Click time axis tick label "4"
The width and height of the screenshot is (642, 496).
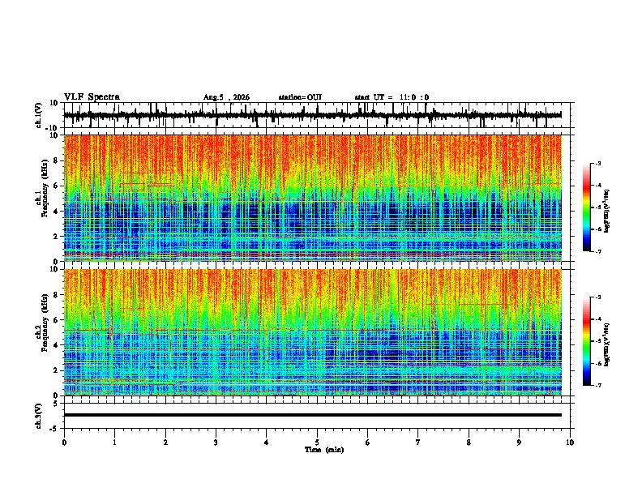[x=266, y=443]
